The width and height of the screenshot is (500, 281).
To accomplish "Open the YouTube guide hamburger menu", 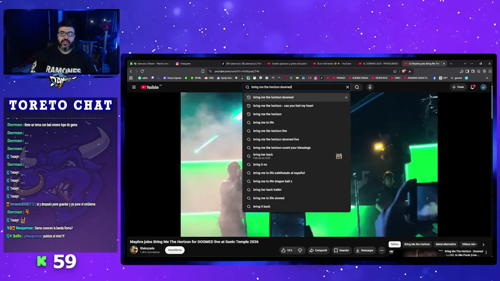I will [x=134, y=87].
